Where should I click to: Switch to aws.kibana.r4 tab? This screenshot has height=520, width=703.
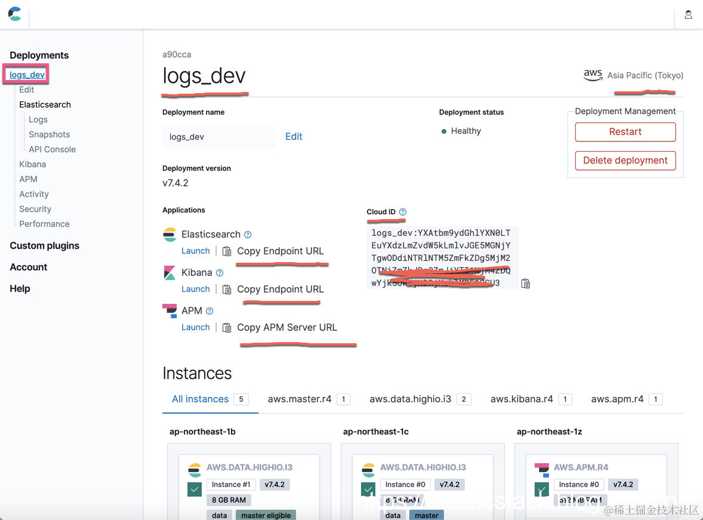click(x=531, y=399)
